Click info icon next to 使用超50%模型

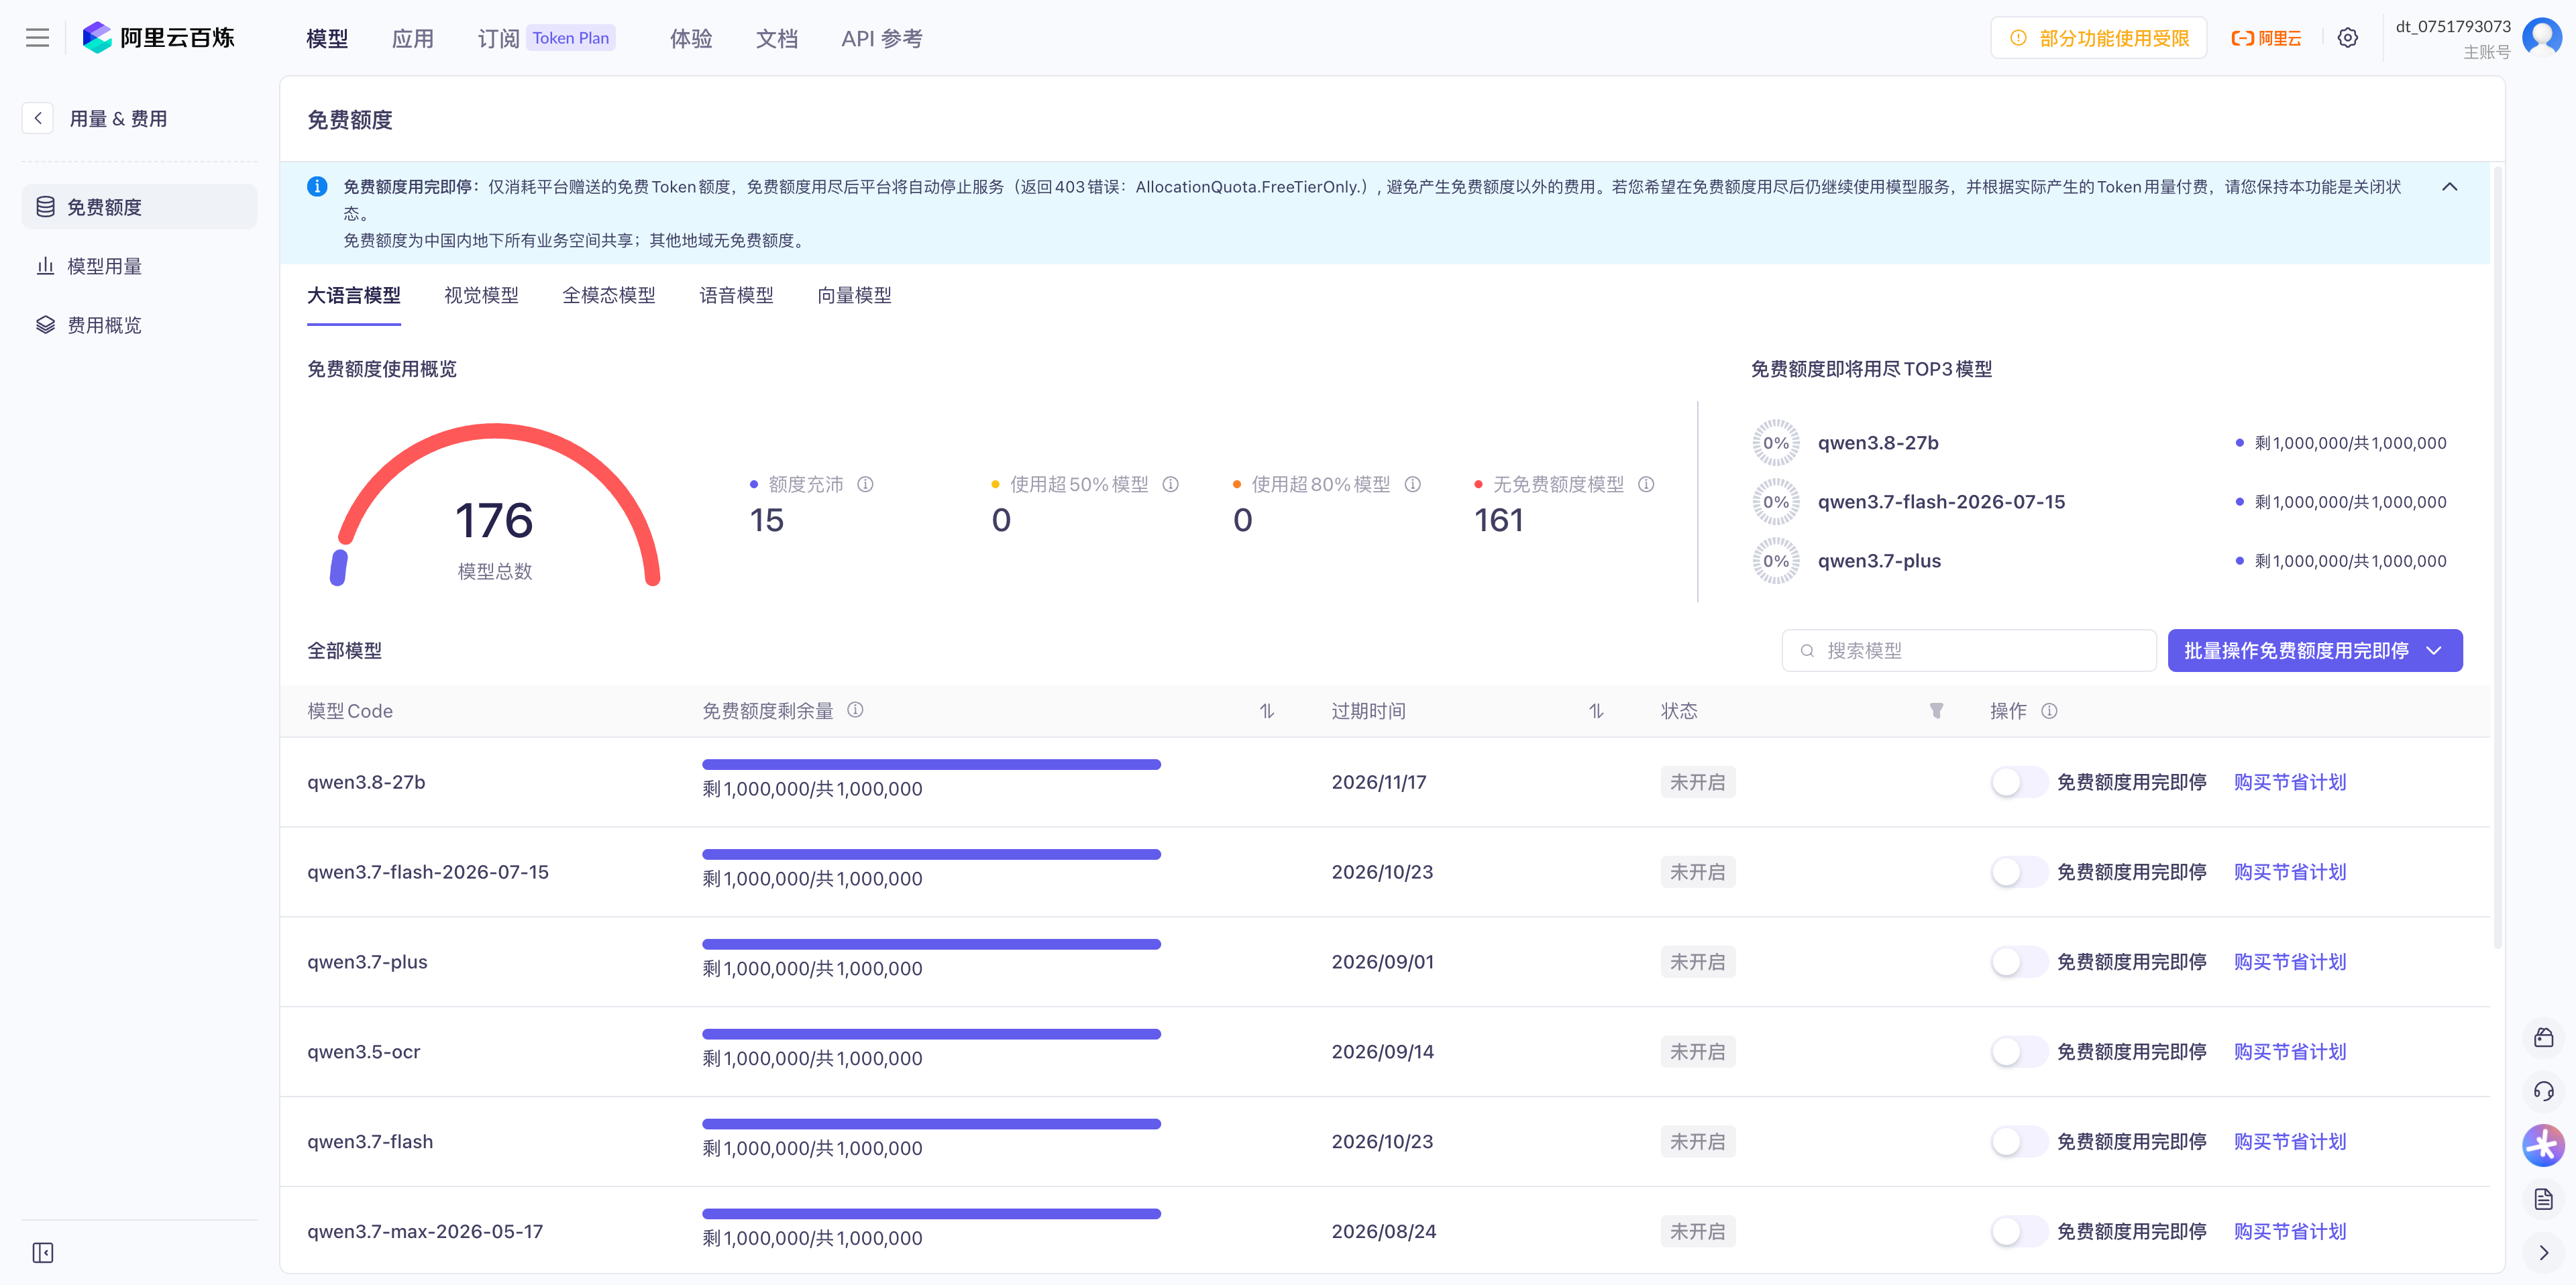tap(1171, 484)
